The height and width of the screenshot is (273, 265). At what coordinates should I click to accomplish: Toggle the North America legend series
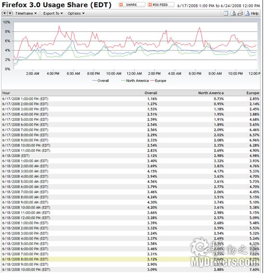pos(135,81)
